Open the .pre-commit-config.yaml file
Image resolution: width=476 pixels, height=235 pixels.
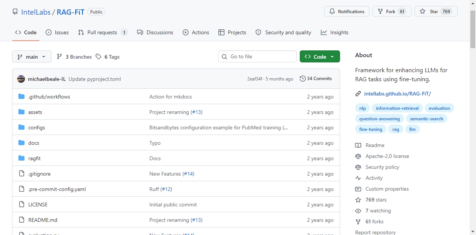coord(57,189)
